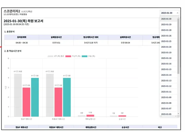The height and width of the screenshot is (132, 185).
Task: Pick 2025-01-09 in the dropdown list
Action: click(x=168, y=97)
